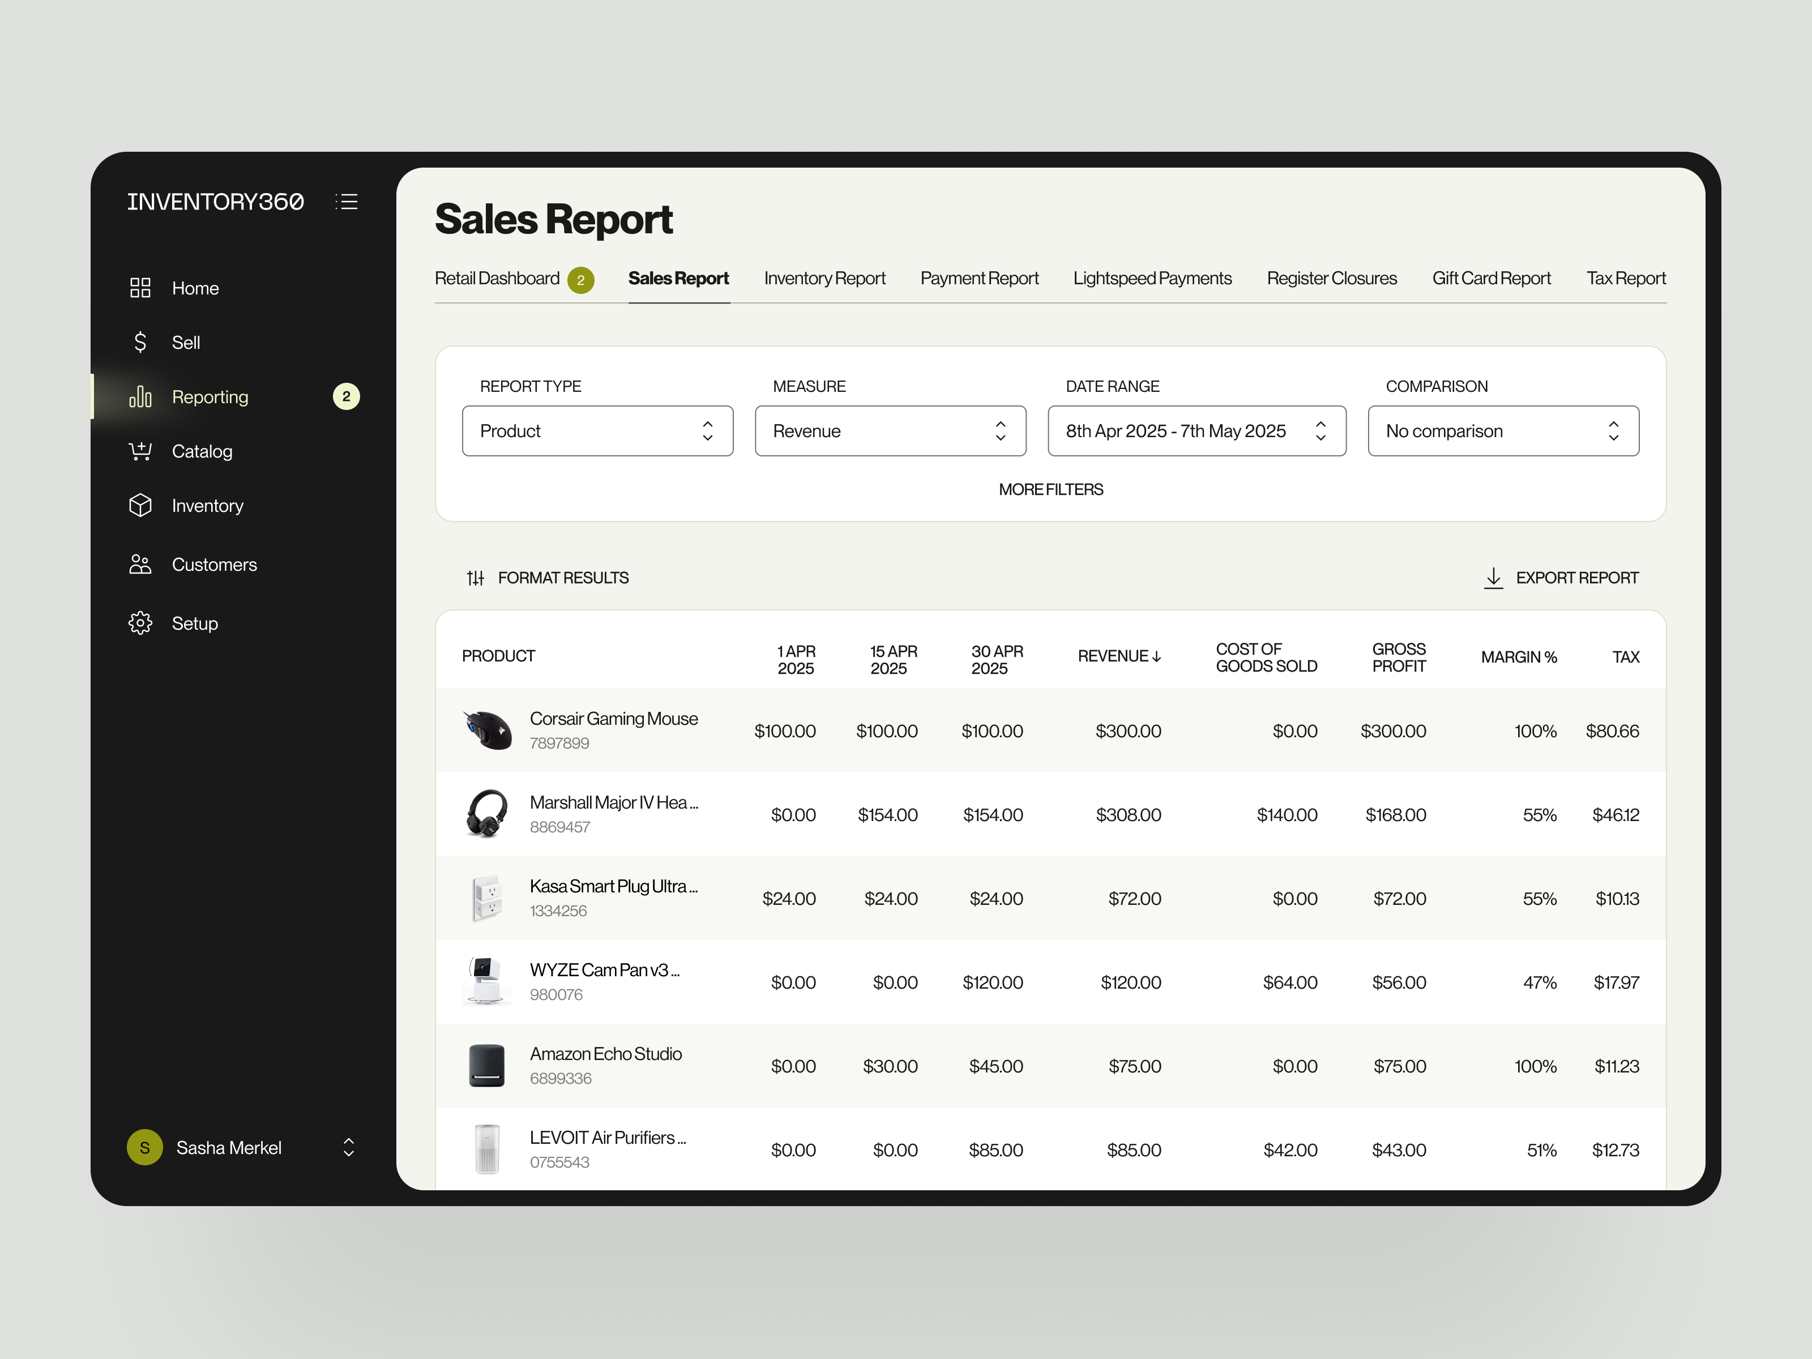Click product name Marshall Major IV Hea...
Viewport: 1812px width, 1359px height.
click(614, 803)
